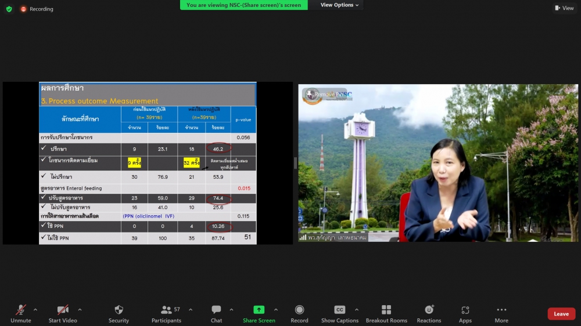Expand video options arrow beside Start Video
This screenshot has width=581, height=326.
tap(80, 310)
